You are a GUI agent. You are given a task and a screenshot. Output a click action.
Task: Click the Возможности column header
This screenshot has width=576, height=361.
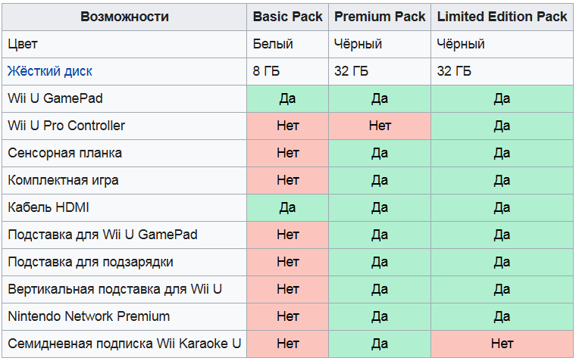coord(124,17)
